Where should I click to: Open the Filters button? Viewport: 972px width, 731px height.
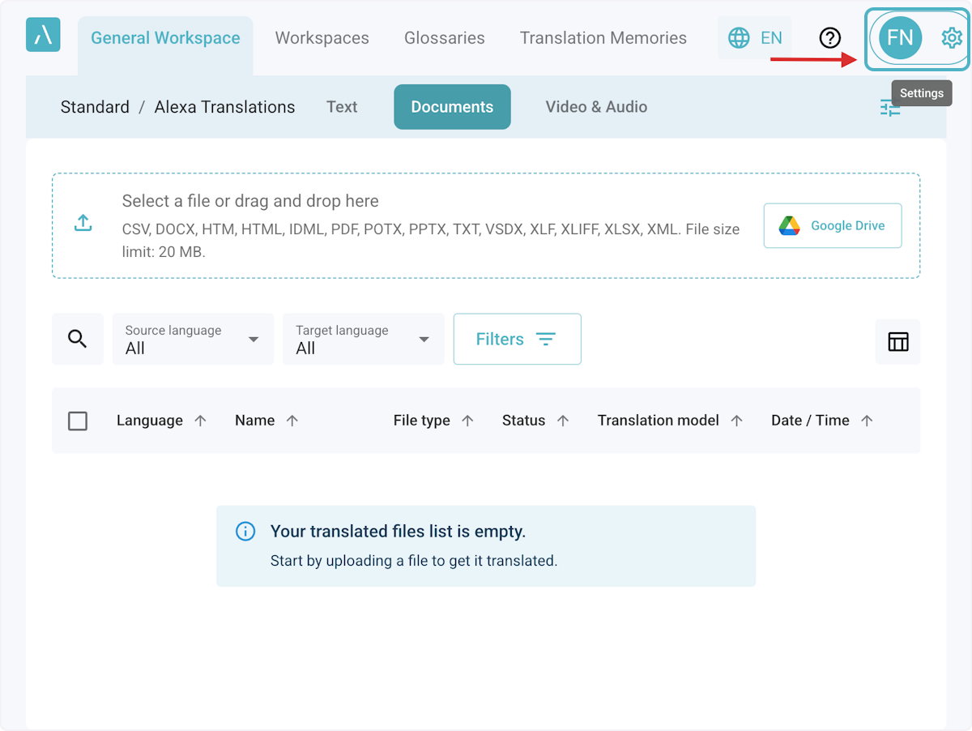(517, 340)
